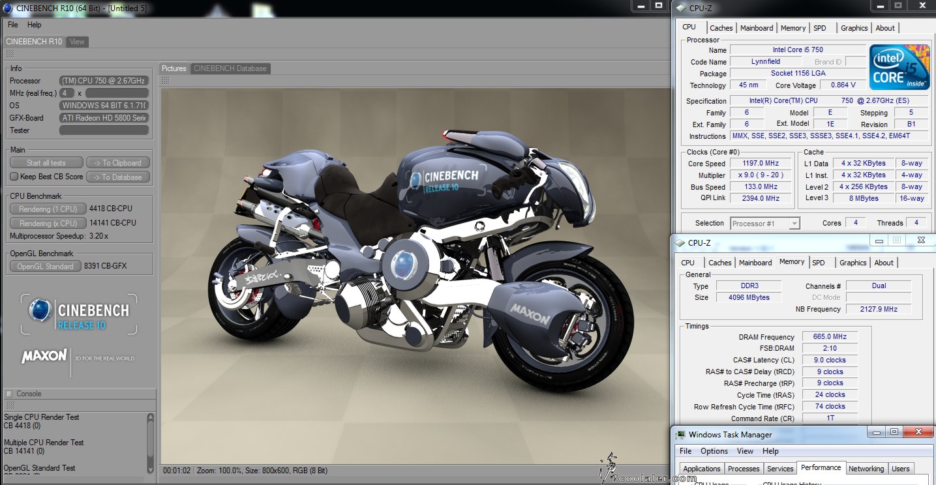Switch to Task Manager Processes tab
Viewport: 936px width, 485px height.
(x=744, y=469)
